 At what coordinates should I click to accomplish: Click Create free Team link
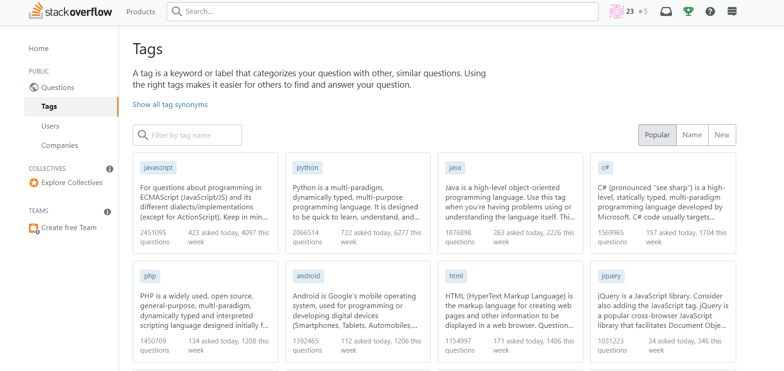click(69, 228)
